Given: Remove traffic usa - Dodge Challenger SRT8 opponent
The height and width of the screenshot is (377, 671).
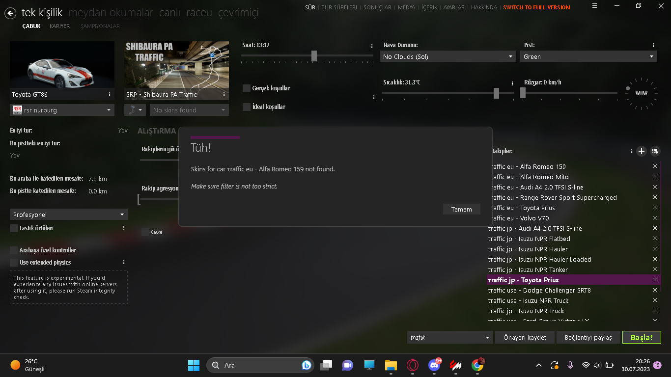Looking at the screenshot, I should click(655, 290).
